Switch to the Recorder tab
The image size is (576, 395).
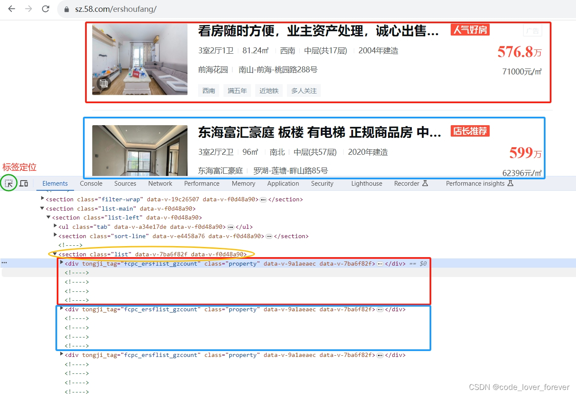point(411,184)
